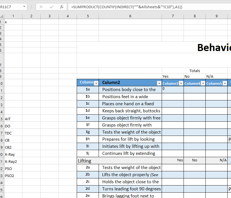
Task: Select 'Keeps back straight, buttocks' cell
Action: point(130,111)
